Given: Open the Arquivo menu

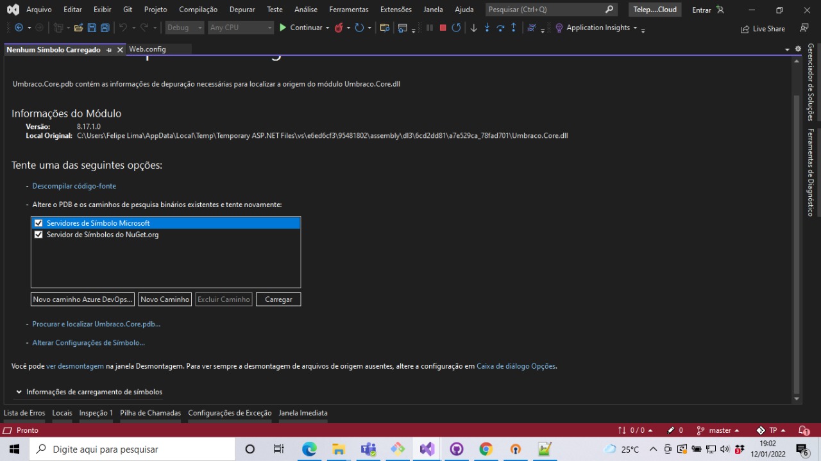Looking at the screenshot, I should 39,10.
